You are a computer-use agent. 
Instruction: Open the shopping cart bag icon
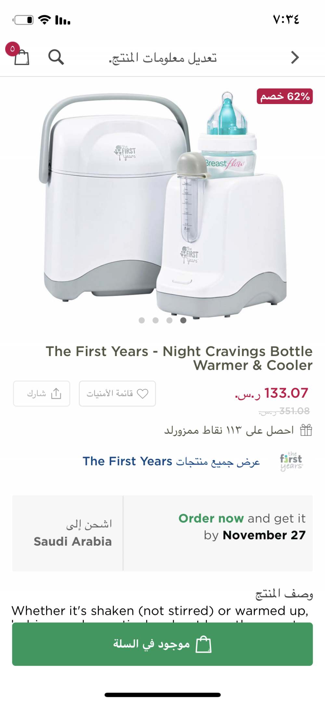pyautogui.click(x=21, y=58)
